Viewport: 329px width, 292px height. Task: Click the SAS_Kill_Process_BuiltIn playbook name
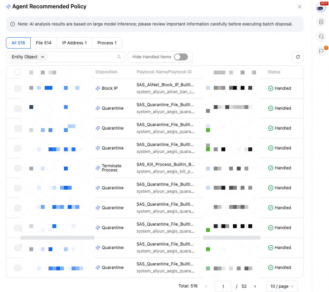[166, 165]
